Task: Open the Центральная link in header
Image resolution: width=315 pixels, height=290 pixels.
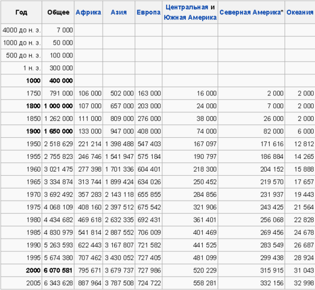Action: (186, 7)
